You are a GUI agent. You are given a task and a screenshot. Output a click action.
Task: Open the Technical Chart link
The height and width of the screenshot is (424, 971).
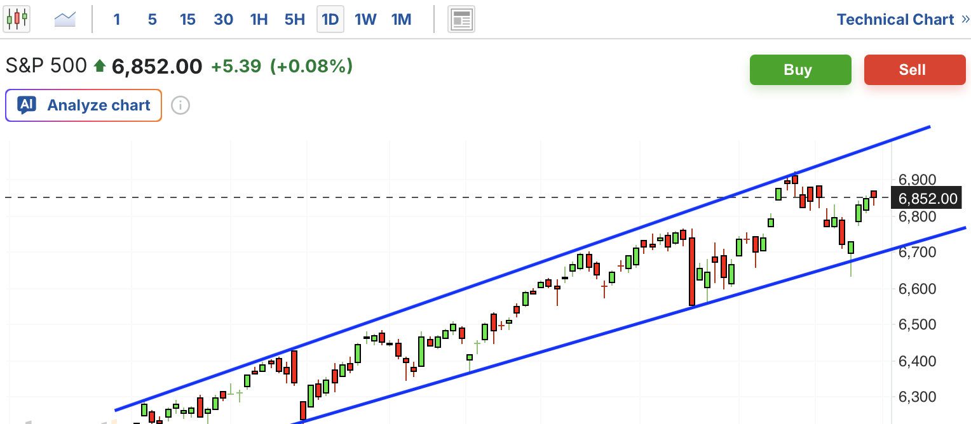(895, 20)
